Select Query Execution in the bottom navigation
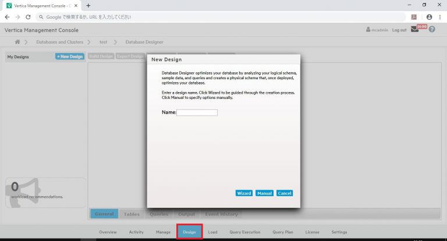 point(244,232)
